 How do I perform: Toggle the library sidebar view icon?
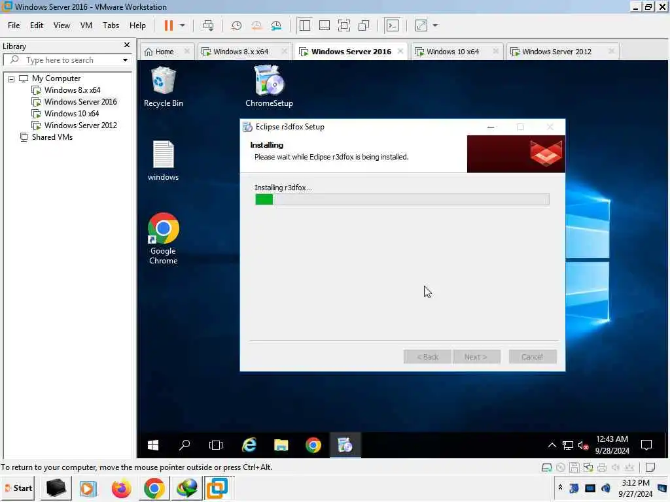(x=305, y=25)
